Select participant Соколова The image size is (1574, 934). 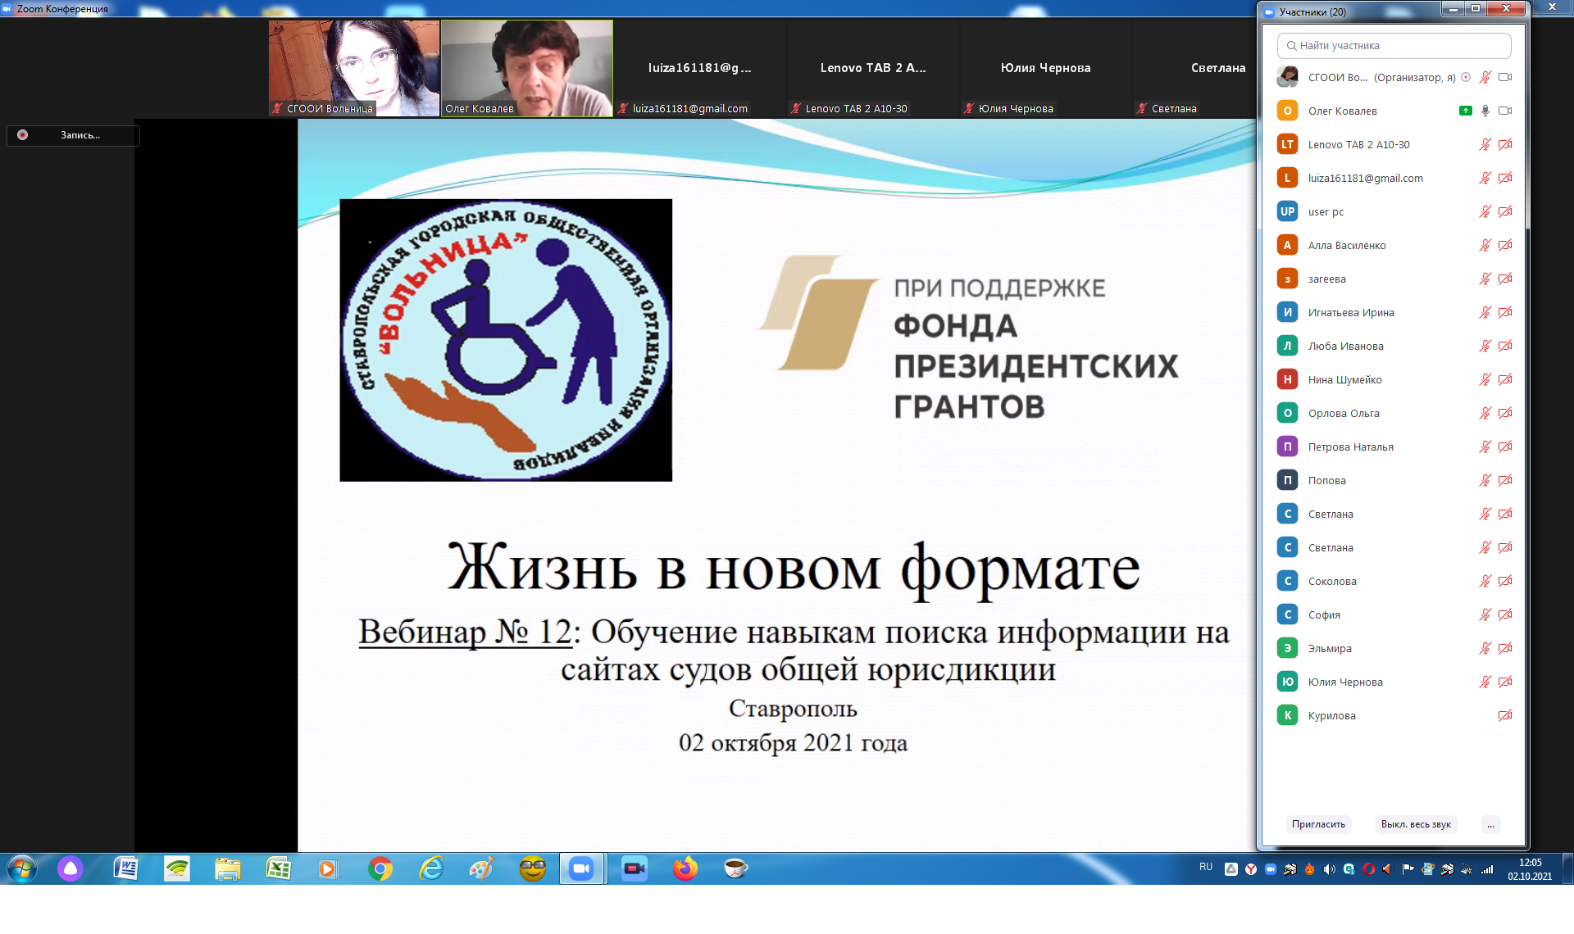[1394, 581]
